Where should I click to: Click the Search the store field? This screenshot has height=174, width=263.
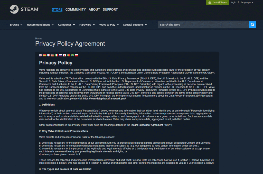coord(203,25)
